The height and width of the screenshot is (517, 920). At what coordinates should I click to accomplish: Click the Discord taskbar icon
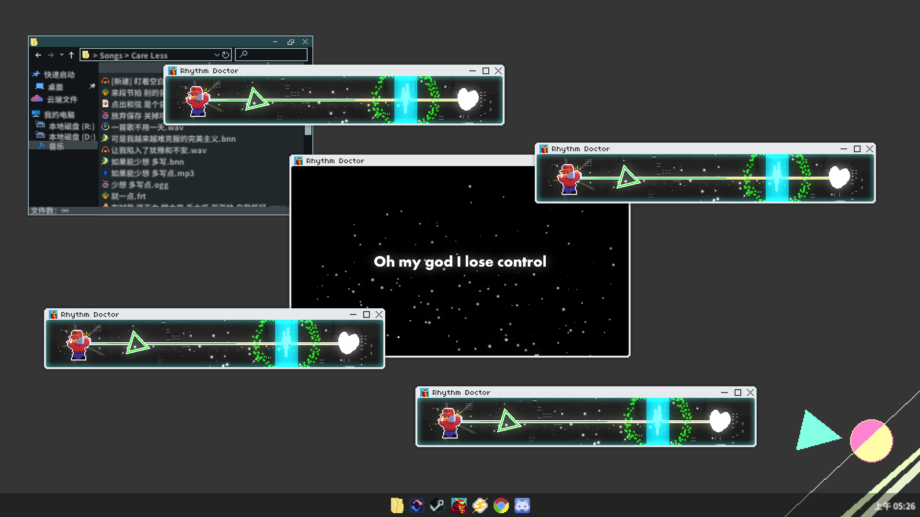(522, 506)
